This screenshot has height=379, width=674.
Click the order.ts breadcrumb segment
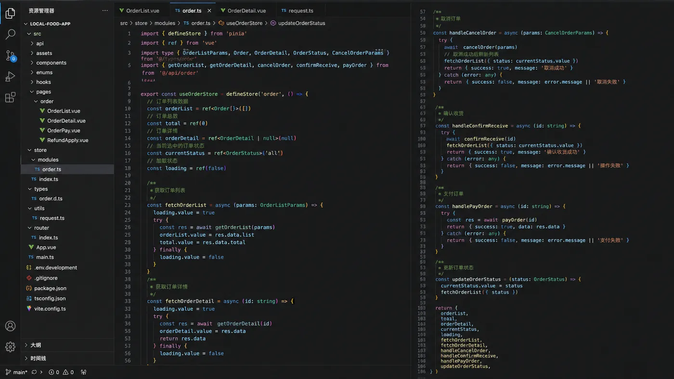pos(197,23)
